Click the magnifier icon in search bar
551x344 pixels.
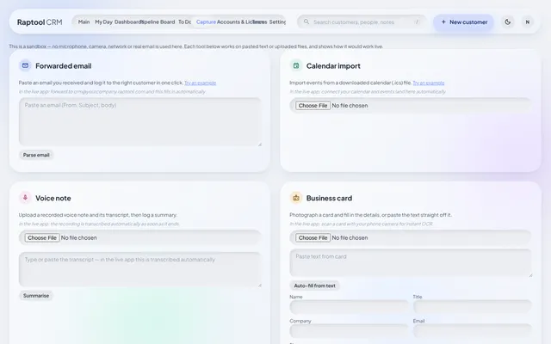click(x=306, y=21)
